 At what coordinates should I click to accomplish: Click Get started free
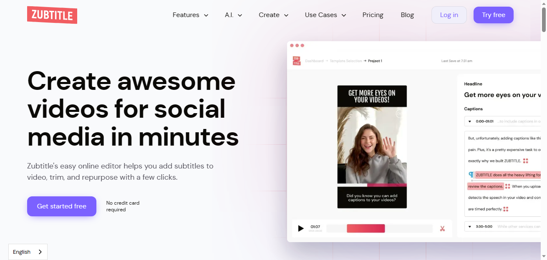[x=62, y=206]
